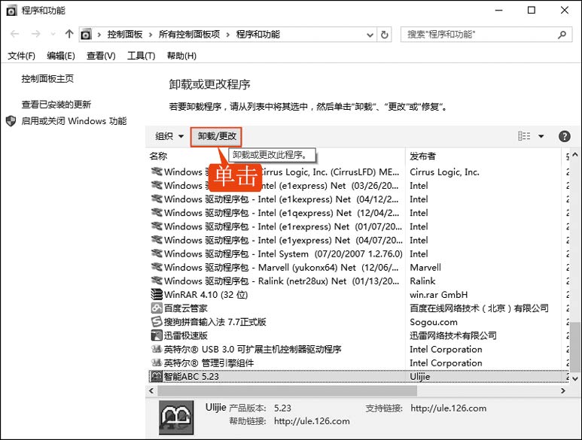
Task: Go up one folder level
Action: (x=69, y=35)
